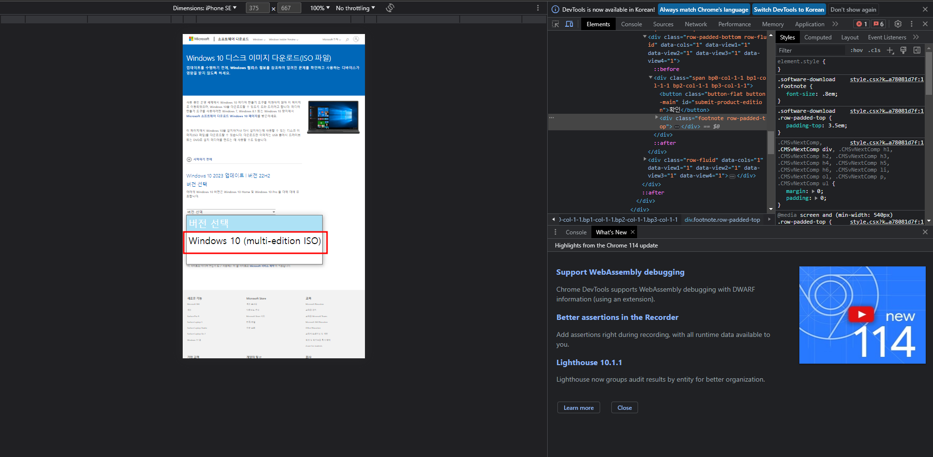
Task: Add a new style rule
Action: (x=890, y=50)
